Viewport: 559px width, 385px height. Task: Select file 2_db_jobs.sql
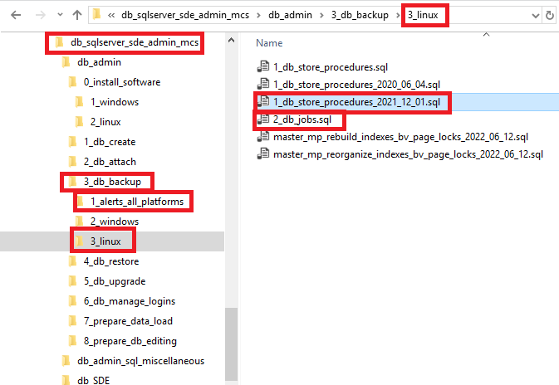(302, 119)
